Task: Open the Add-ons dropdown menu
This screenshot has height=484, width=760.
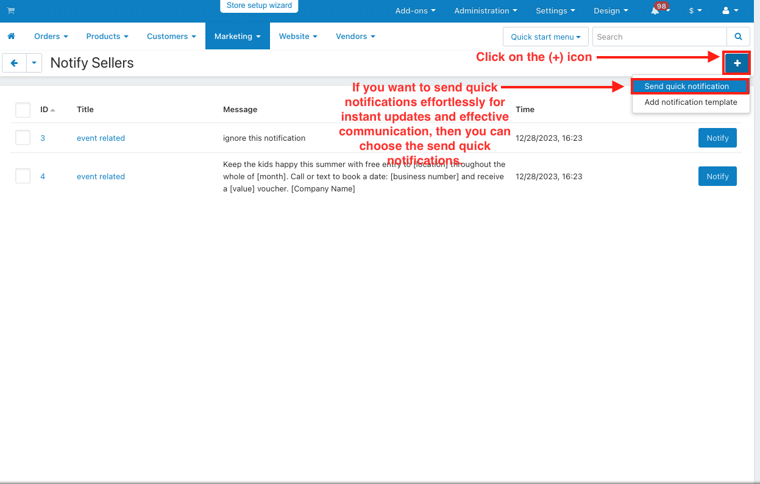Action: (415, 11)
